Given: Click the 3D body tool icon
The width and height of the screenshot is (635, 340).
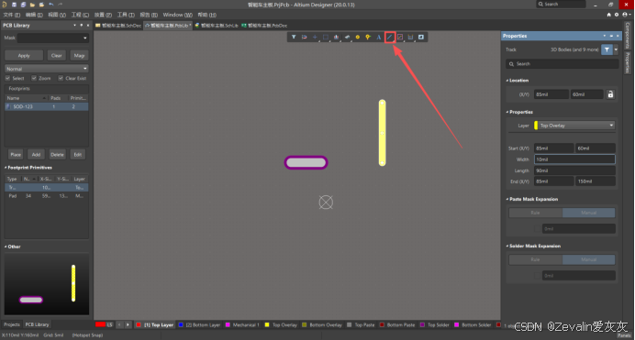Looking at the screenshot, I should click(x=421, y=37).
